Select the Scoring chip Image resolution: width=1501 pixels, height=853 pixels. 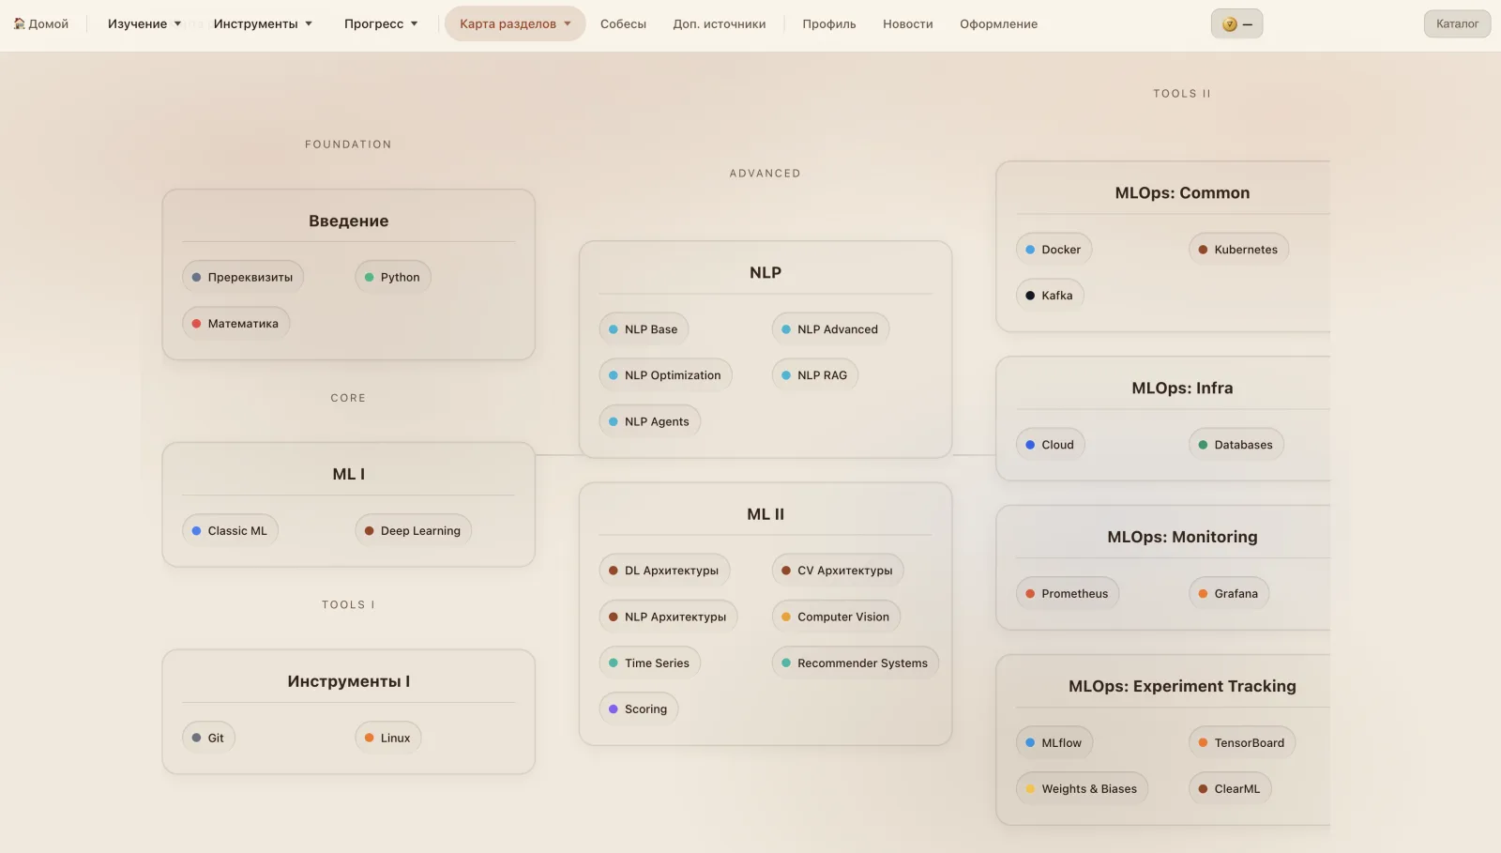(x=639, y=708)
